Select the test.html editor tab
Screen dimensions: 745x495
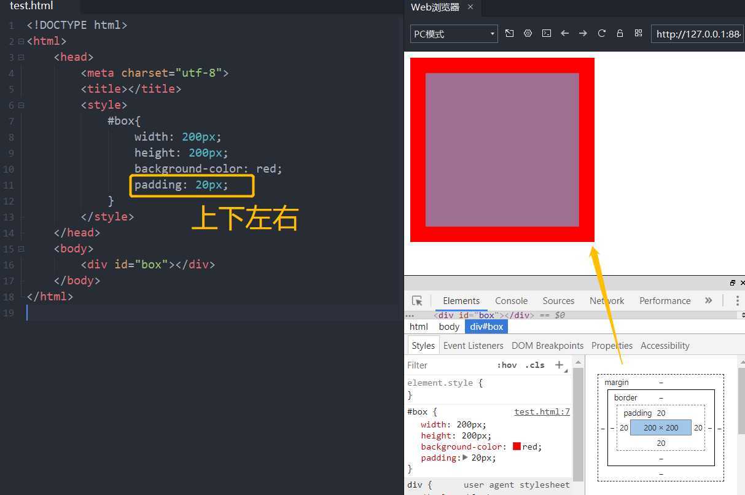31,6
